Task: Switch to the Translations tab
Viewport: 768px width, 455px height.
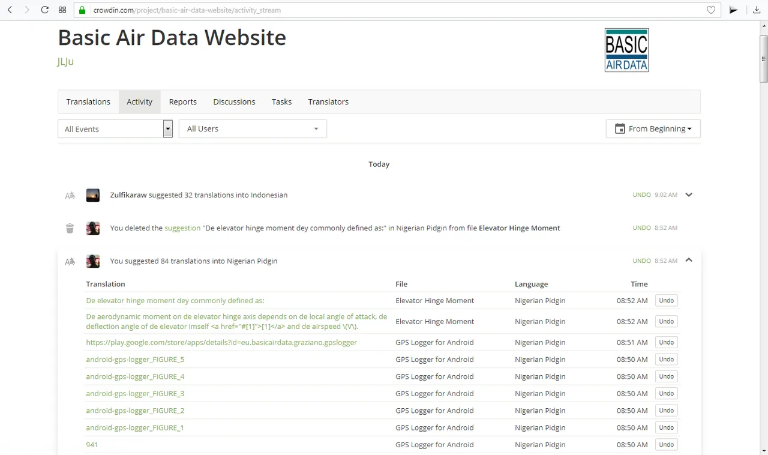Action: click(88, 101)
